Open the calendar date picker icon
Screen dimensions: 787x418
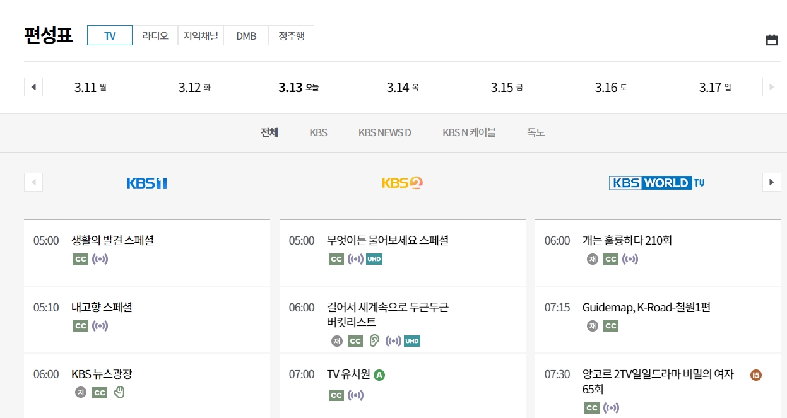click(x=771, y=40)
